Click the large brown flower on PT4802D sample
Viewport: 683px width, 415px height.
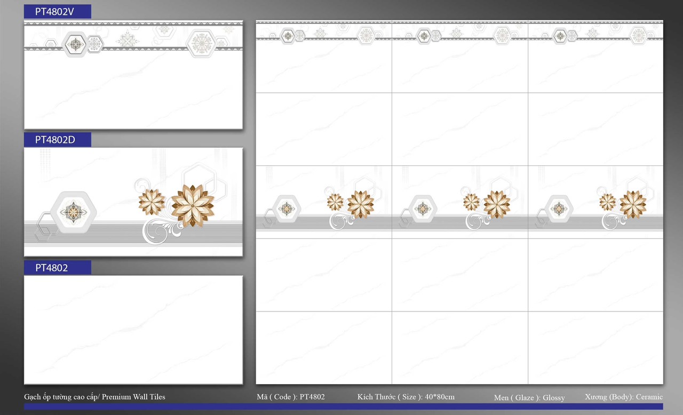192,205
